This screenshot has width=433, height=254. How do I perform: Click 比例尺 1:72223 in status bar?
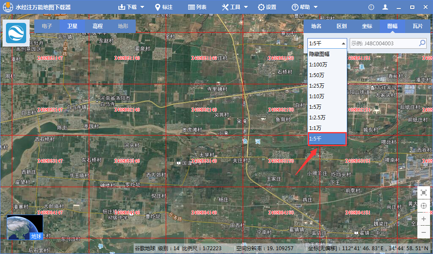(202, 248)
